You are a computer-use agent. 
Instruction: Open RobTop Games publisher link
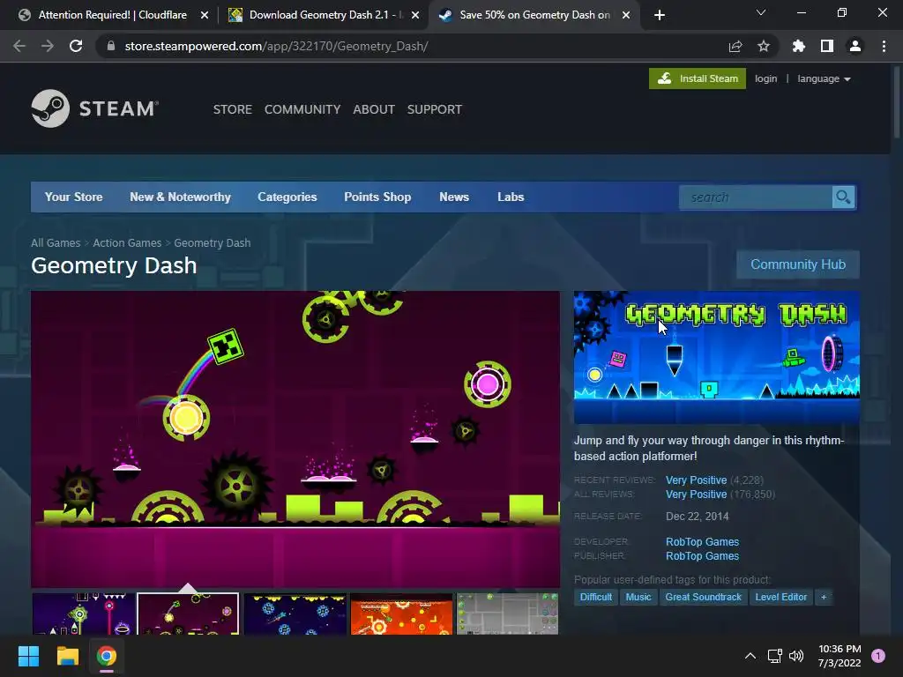[x=702, y=556]
